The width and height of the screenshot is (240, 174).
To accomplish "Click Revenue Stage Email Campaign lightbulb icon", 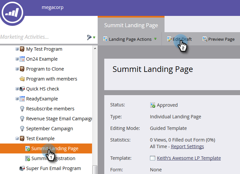I will pos(22,119).
